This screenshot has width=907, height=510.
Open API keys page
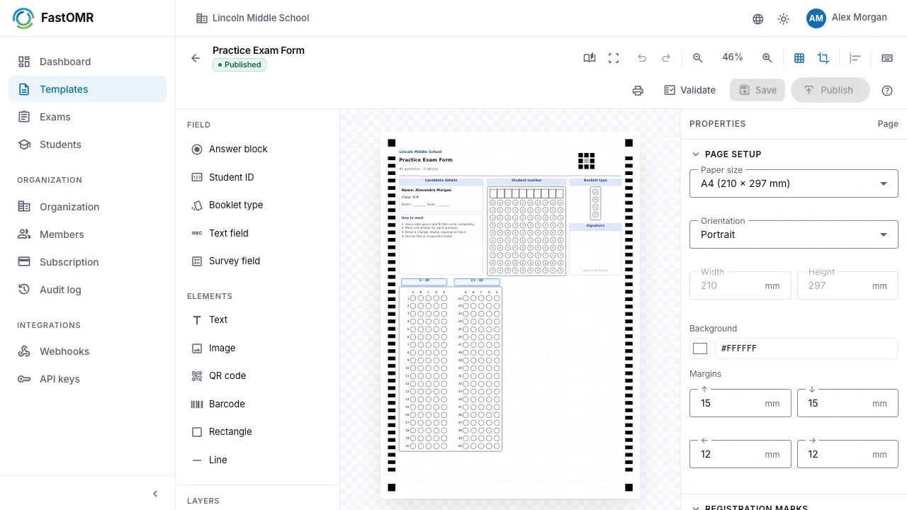tap(87, 379)
